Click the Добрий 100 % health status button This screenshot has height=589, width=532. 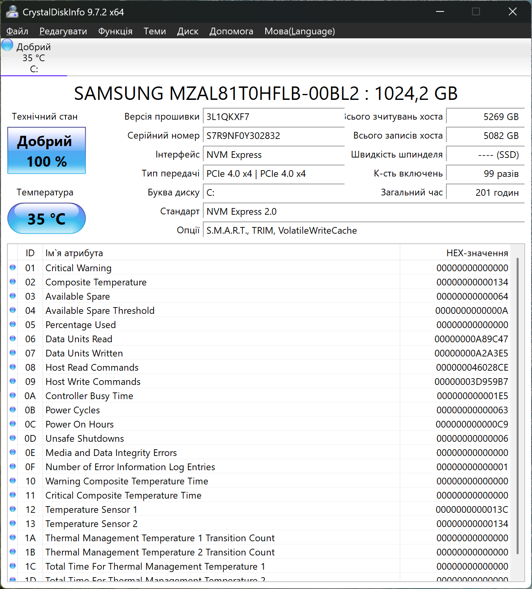point(47,150)
